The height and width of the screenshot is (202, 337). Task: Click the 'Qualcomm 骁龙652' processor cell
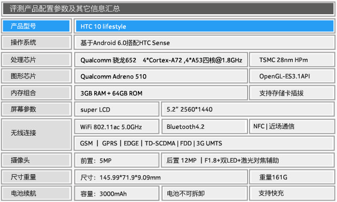pos(161,59)
